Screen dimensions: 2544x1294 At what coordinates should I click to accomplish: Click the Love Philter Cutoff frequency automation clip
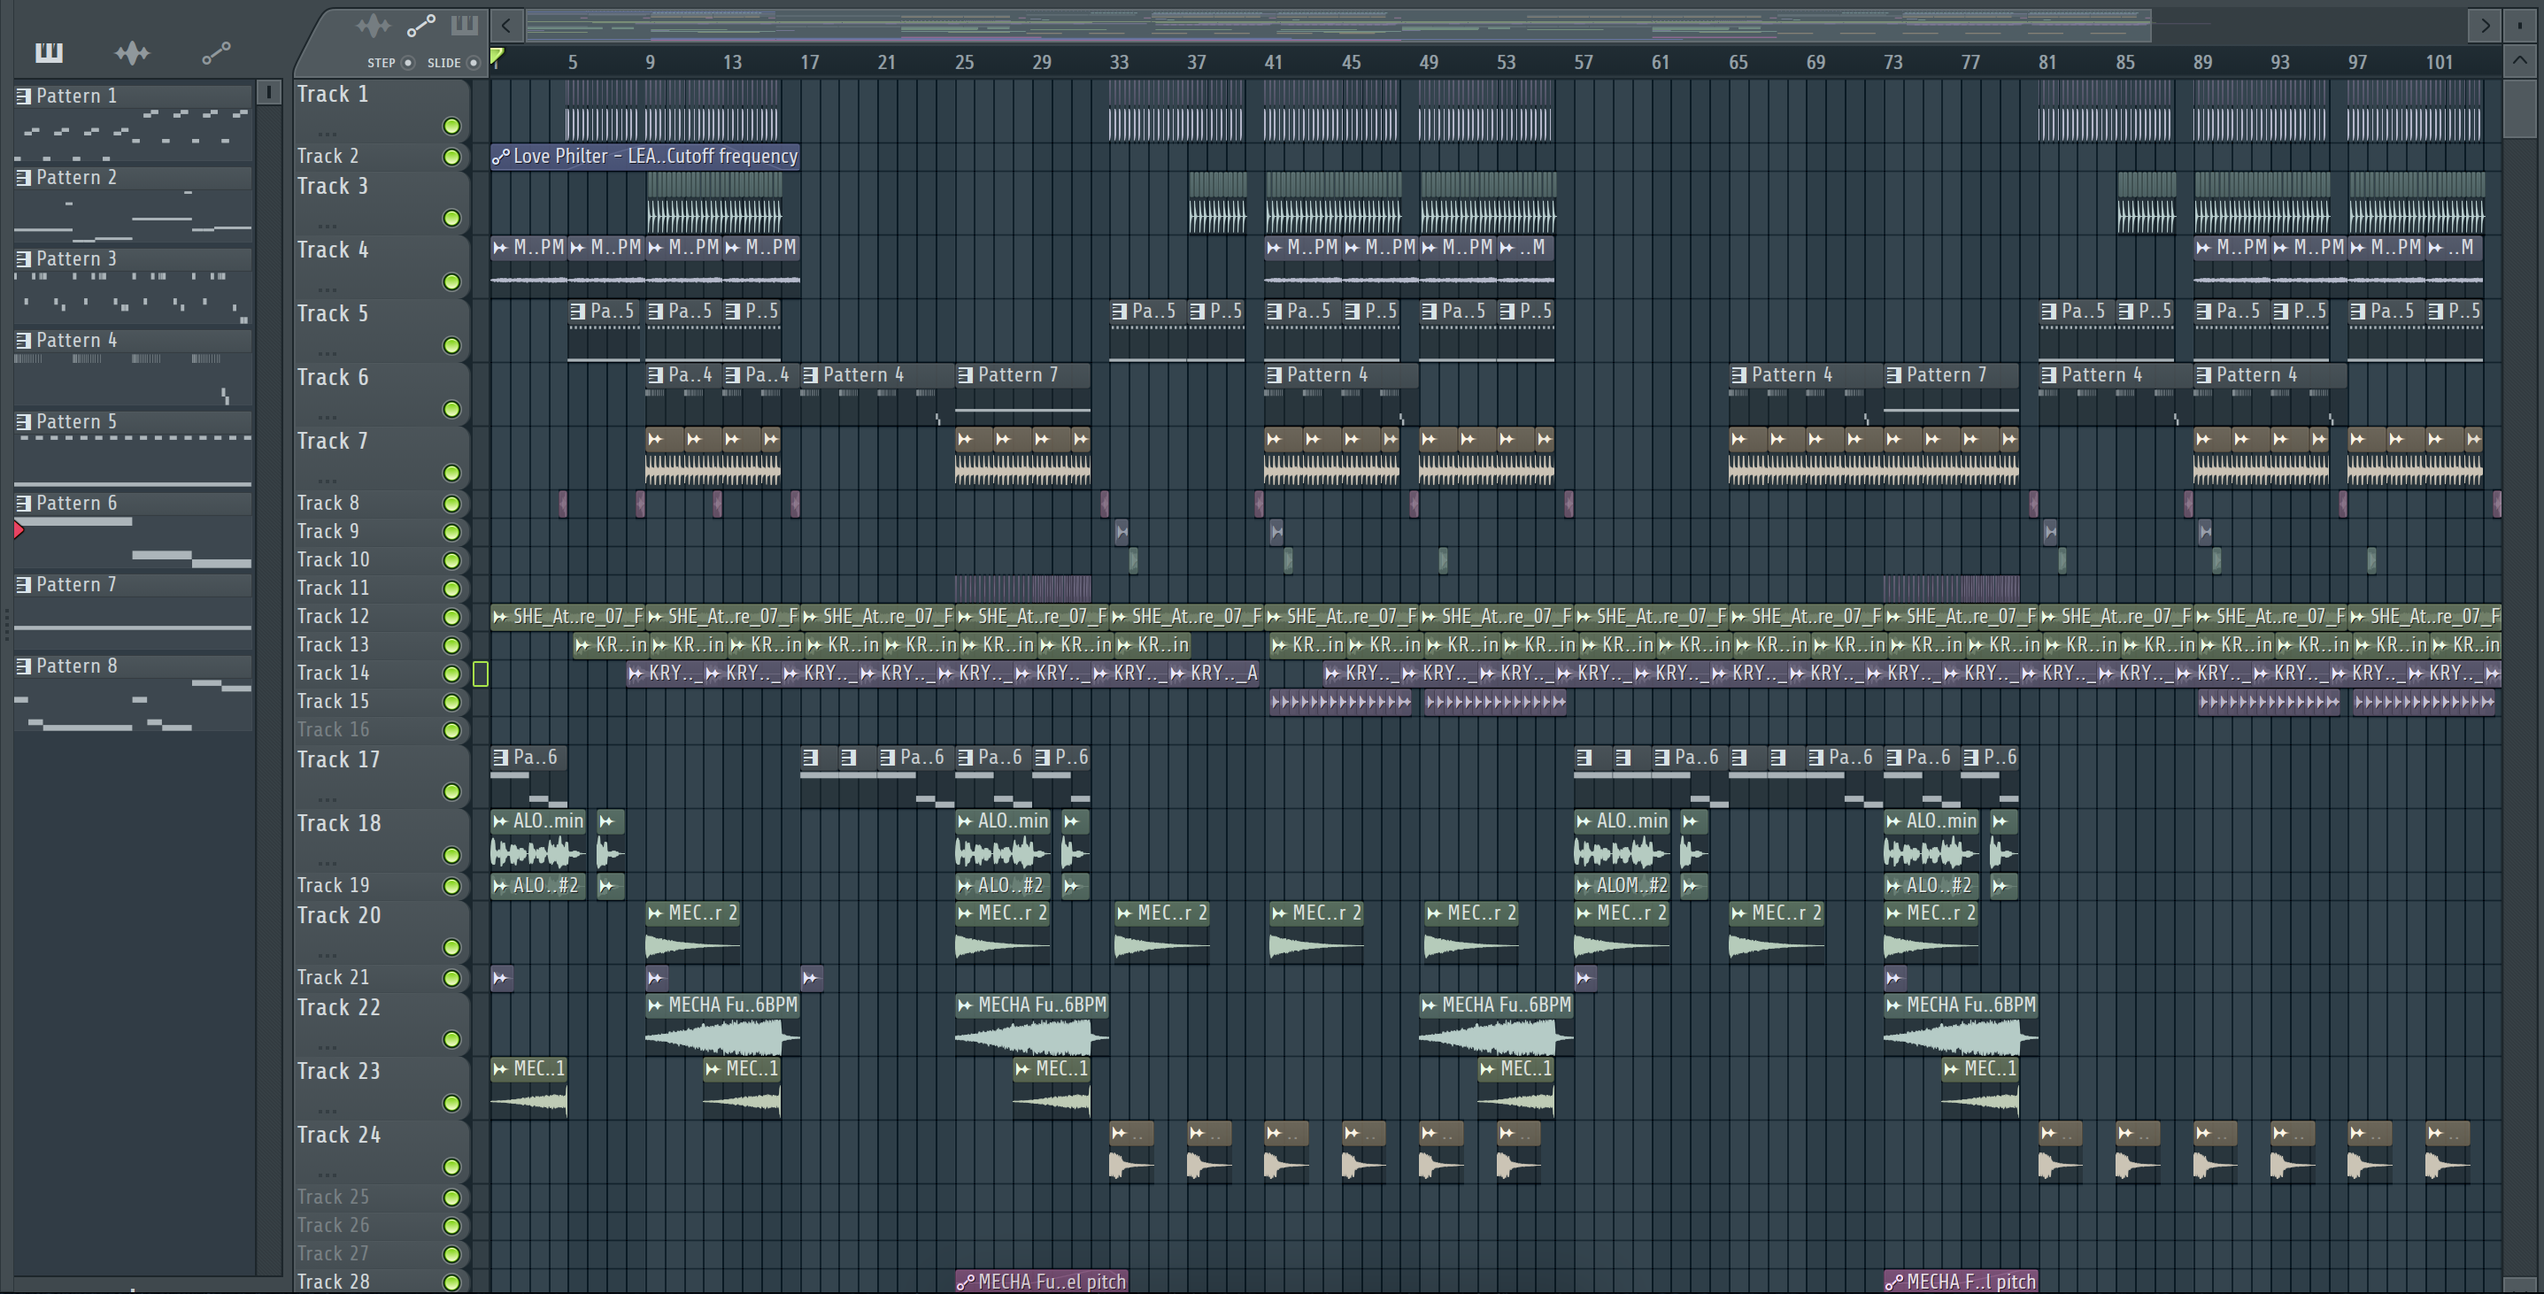pyautogui.click(x=645, y=156)
